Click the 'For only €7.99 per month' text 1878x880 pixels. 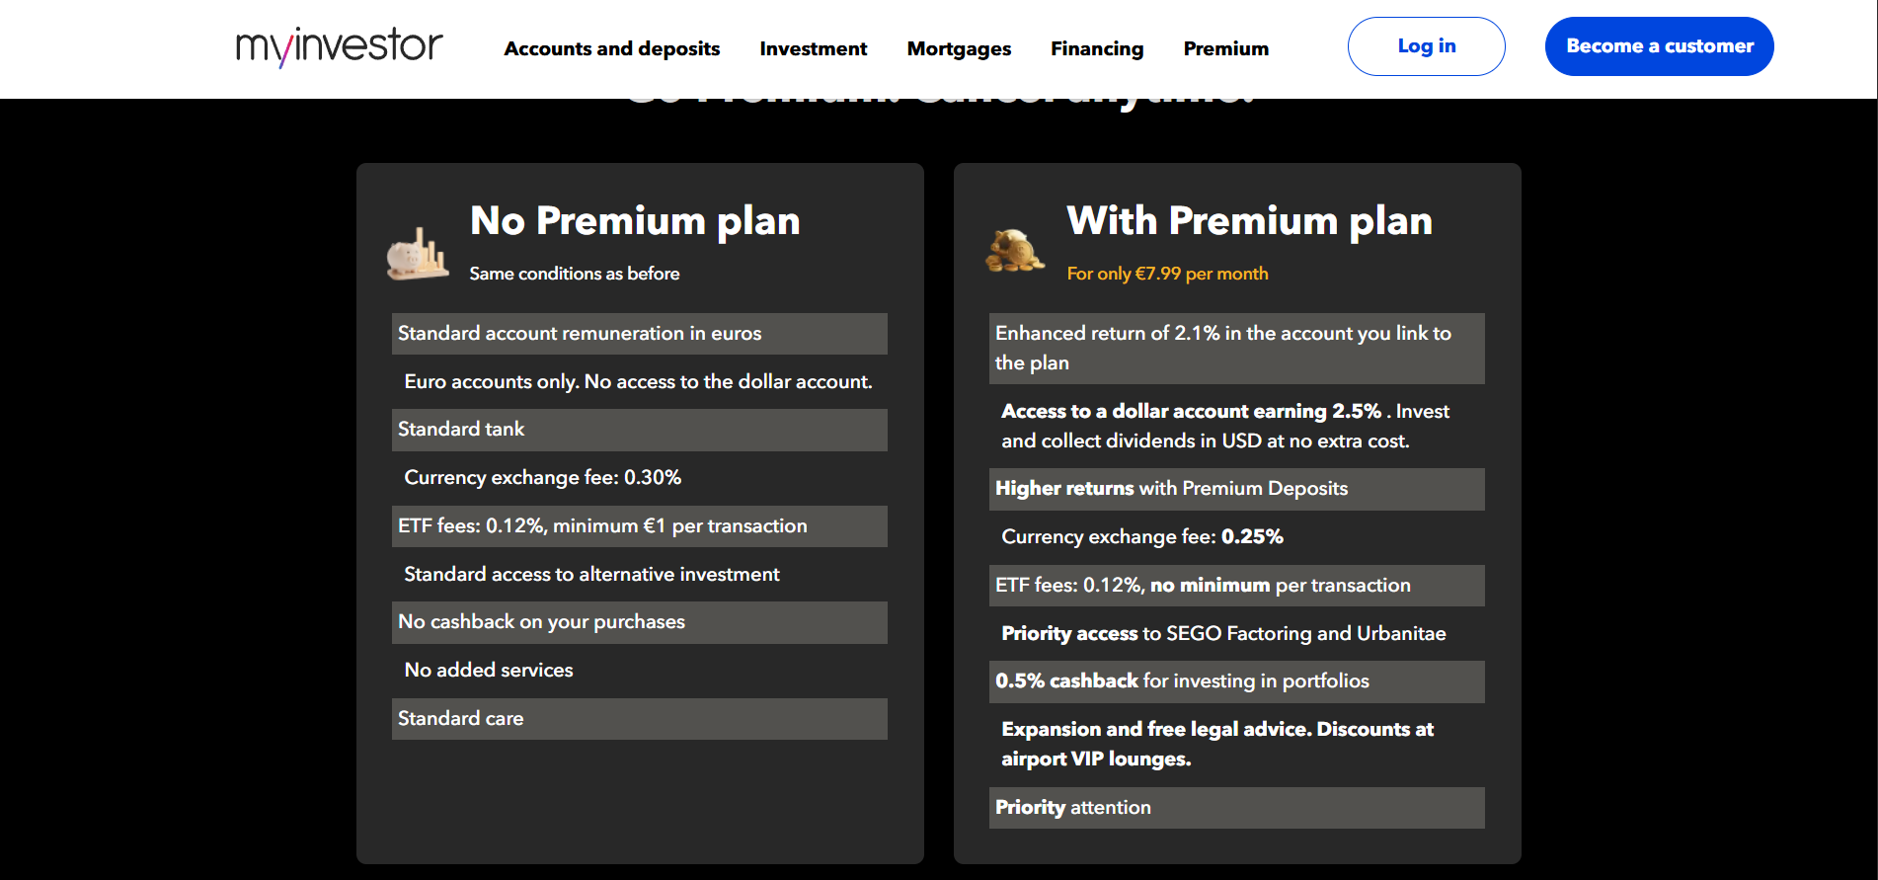(x=1167, y=274)
